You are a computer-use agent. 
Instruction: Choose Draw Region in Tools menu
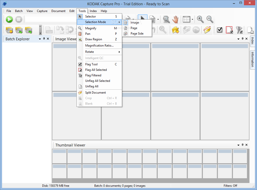[99, 39]
